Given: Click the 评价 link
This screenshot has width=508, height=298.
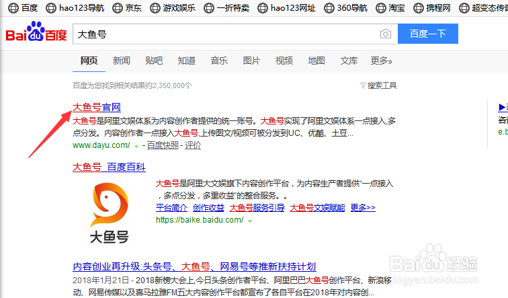Looking at the screenshot, I should (x=193, y=145).
